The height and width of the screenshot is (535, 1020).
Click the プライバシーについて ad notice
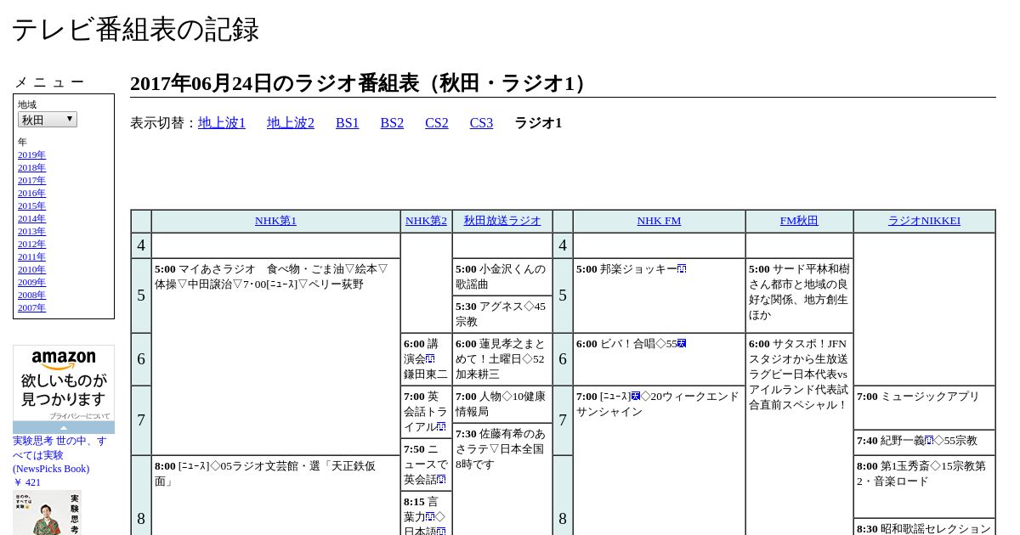79,416
